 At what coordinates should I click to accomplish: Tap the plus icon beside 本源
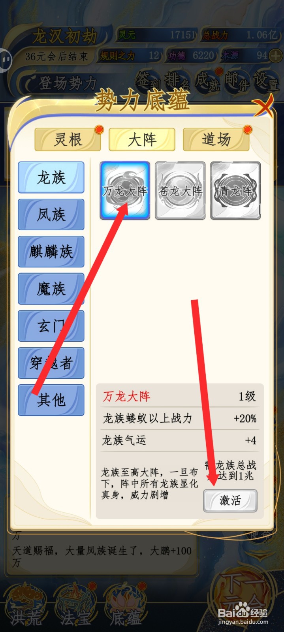[x=275, y=56]
